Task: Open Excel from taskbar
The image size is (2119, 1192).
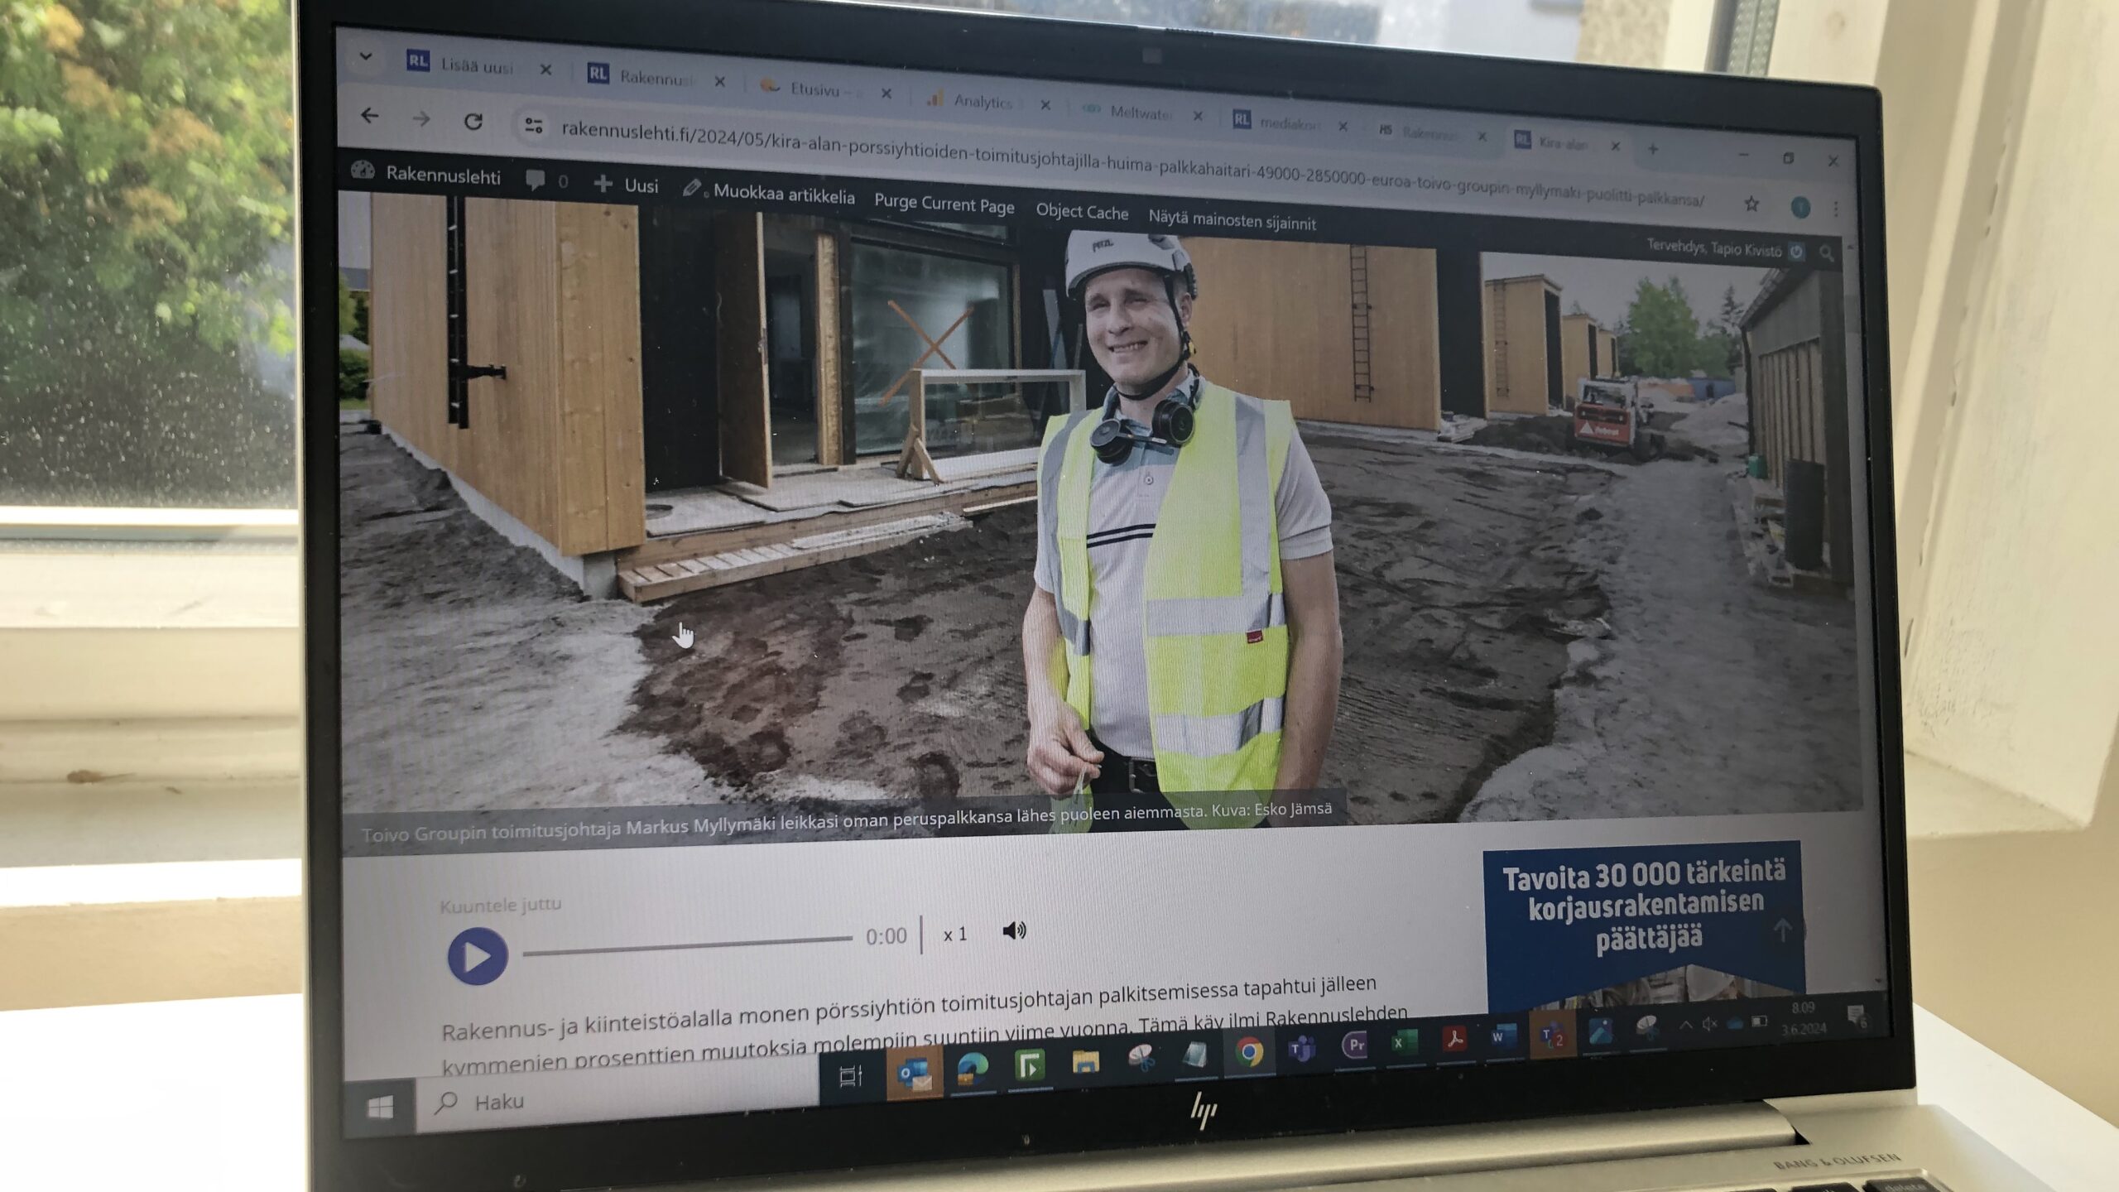Action: tap(1404, 1041)
